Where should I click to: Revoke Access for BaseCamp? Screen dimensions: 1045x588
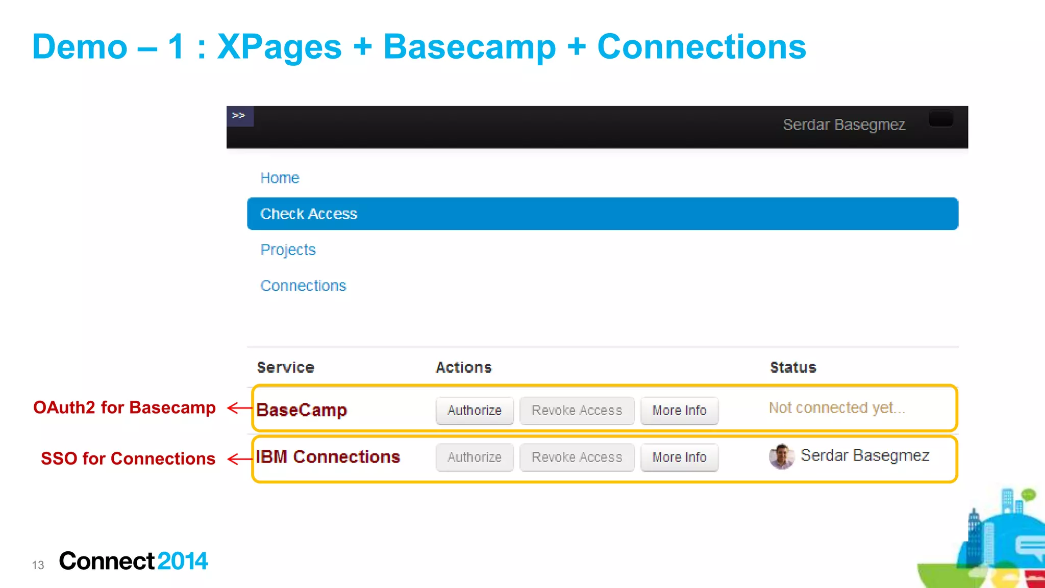point(577,411)
